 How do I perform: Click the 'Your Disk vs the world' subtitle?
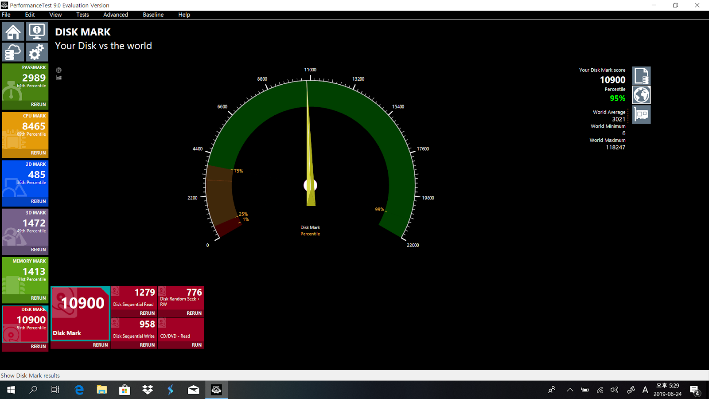coord(103,46)
